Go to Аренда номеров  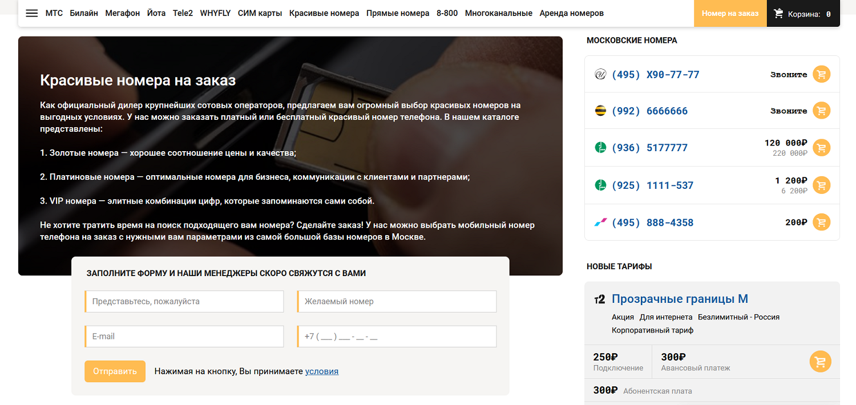[571, 13]
